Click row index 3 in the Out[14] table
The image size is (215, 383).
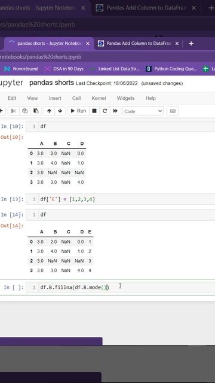pos(31,270)
